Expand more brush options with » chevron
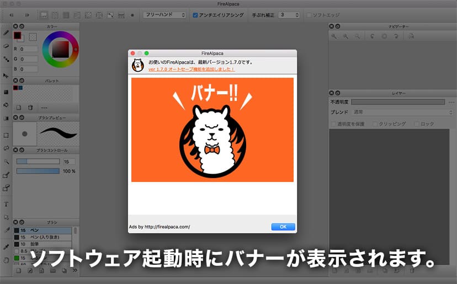This screenshot has width=457, height=284. click(x=75, y=271)
